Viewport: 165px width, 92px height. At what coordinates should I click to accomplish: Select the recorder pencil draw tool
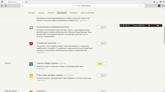tap(149, 26)
